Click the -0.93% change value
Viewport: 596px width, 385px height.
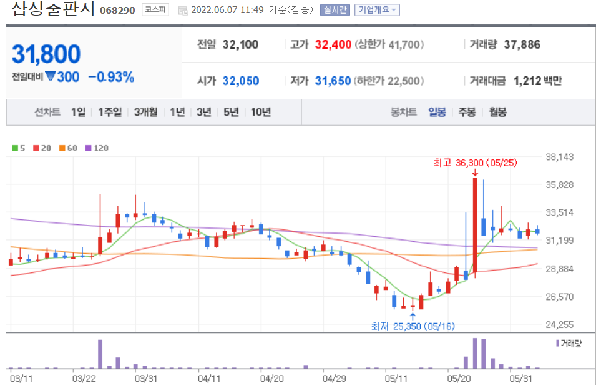point(111,77)
